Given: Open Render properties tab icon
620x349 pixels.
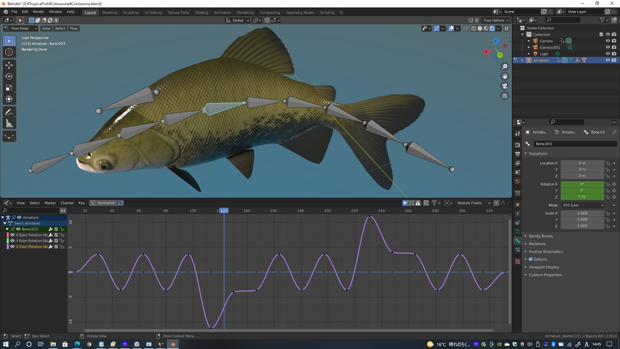Looking at the screenshot, I should point(518,145).
